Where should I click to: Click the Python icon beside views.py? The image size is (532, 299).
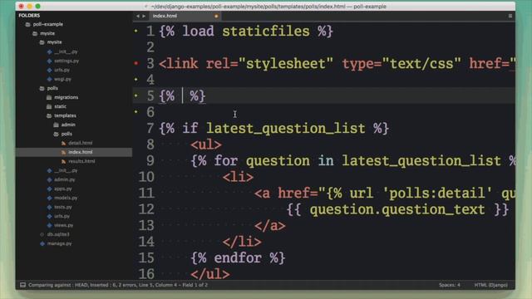[x=50, y=225]
